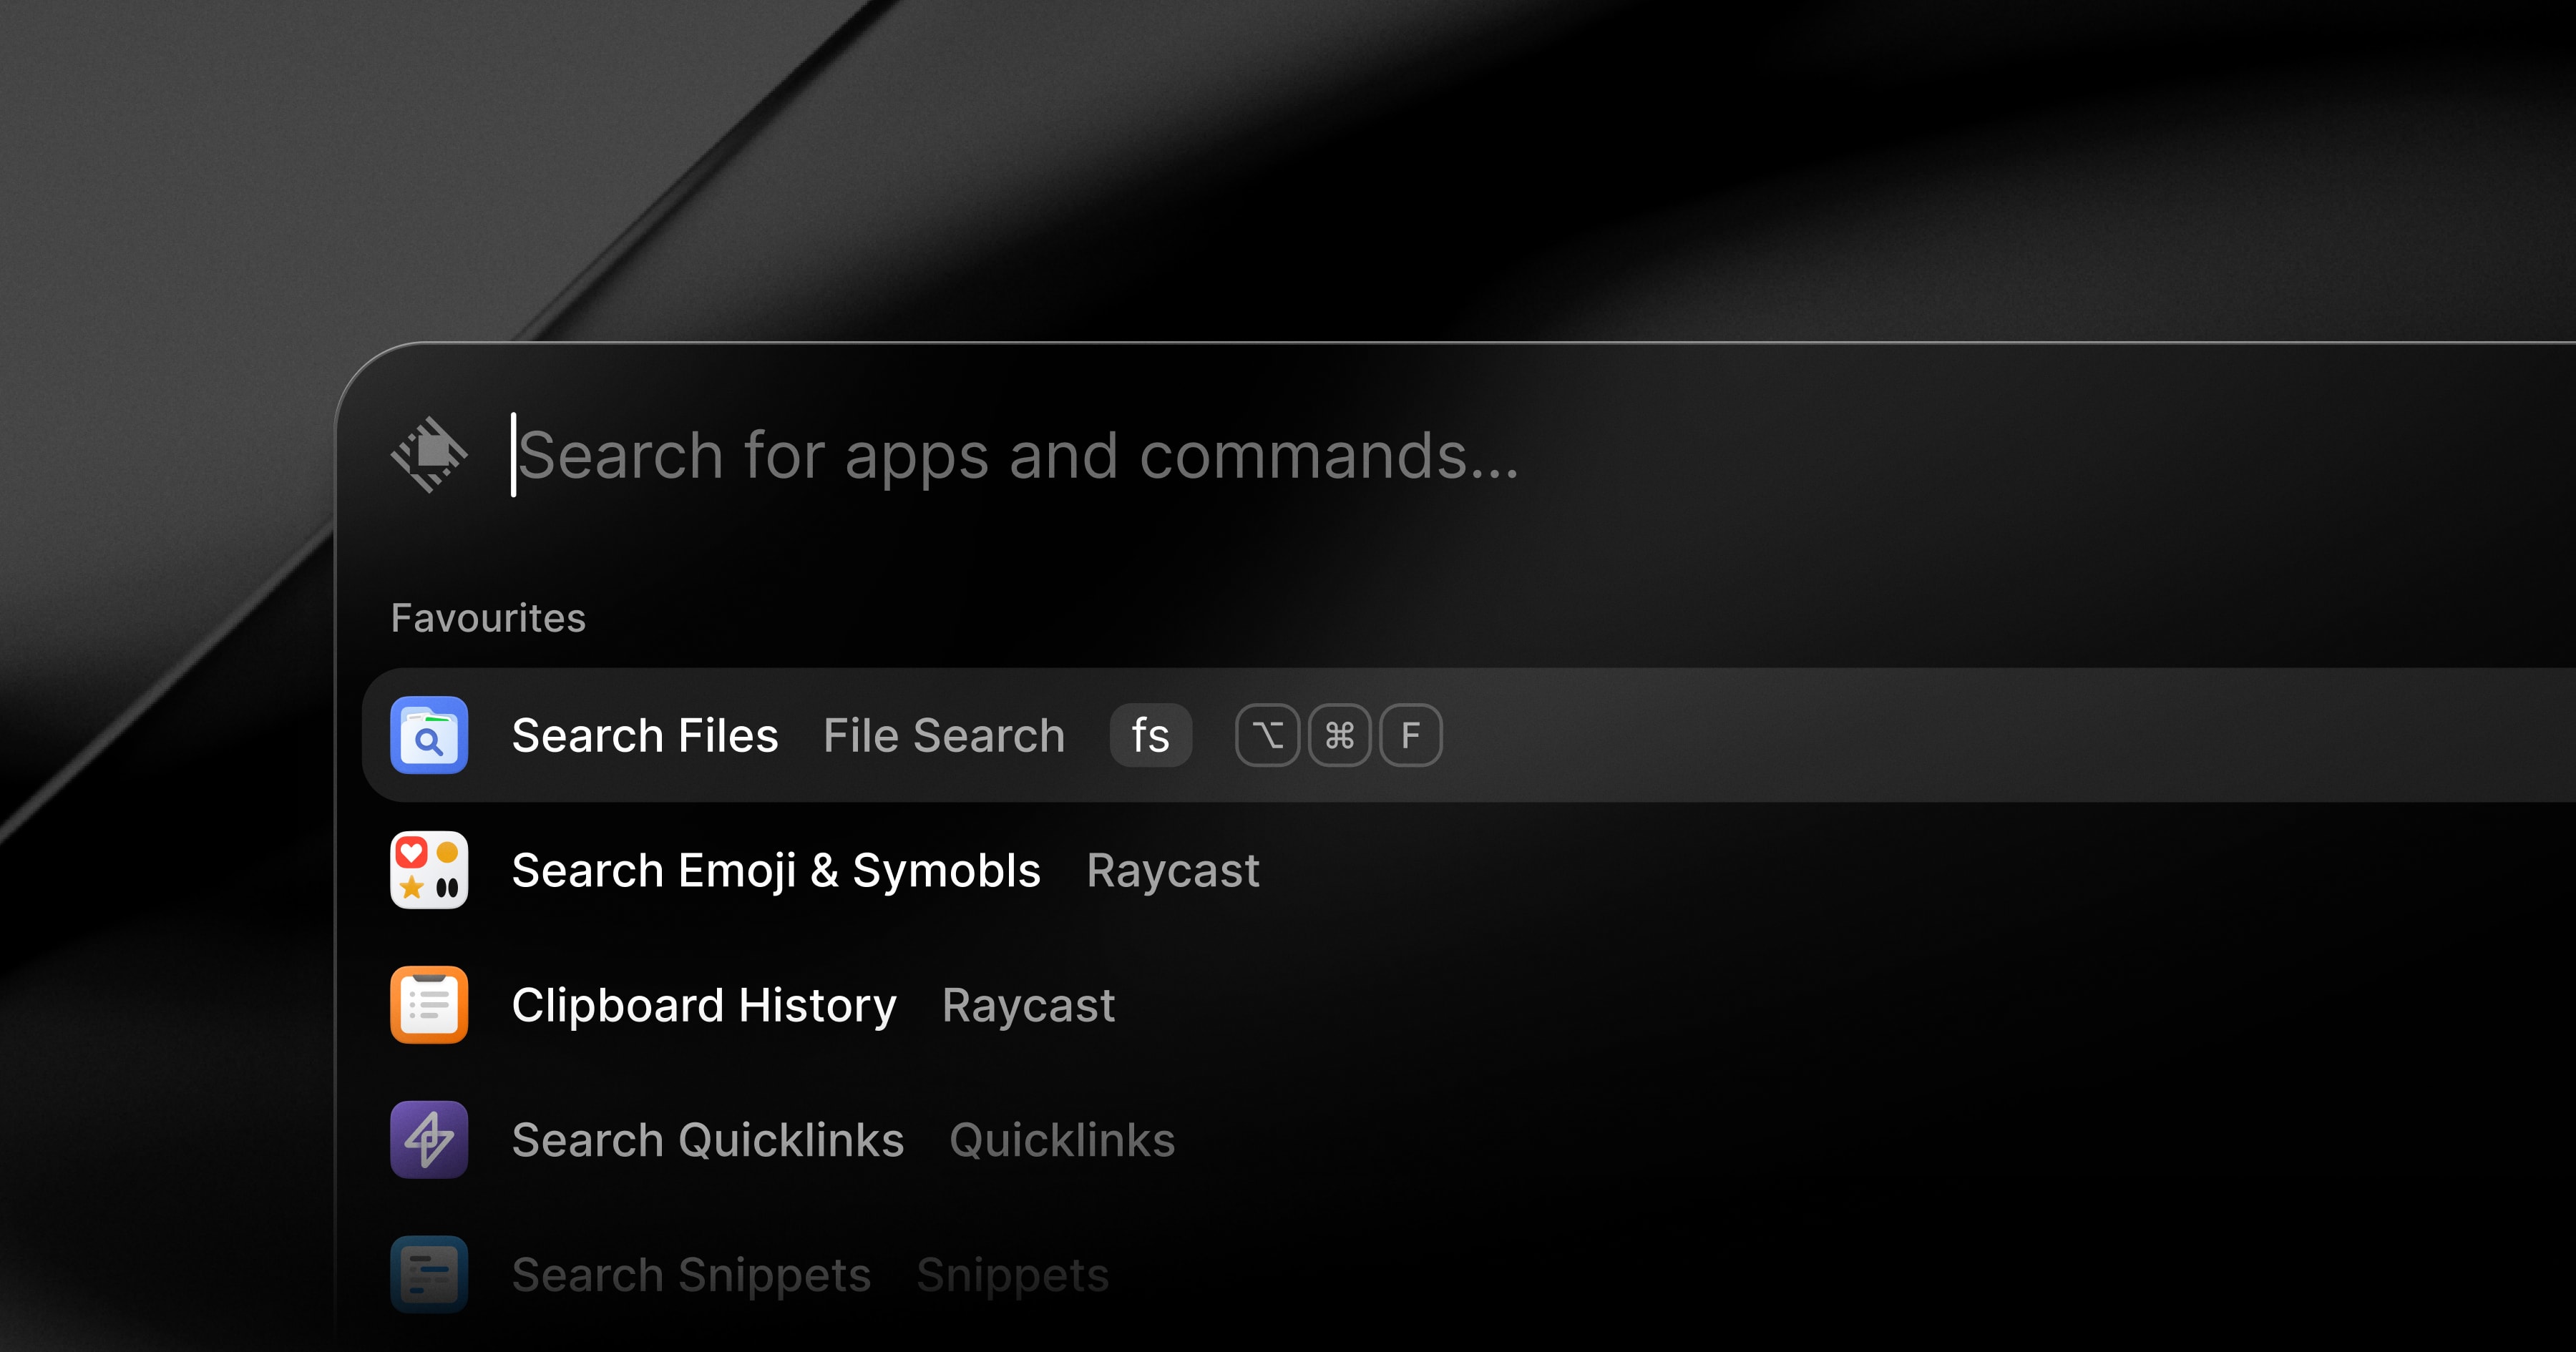Click the F key hotkey badge
The height and width of the screenshot is (1352, 2576).
coord(1411,735)
